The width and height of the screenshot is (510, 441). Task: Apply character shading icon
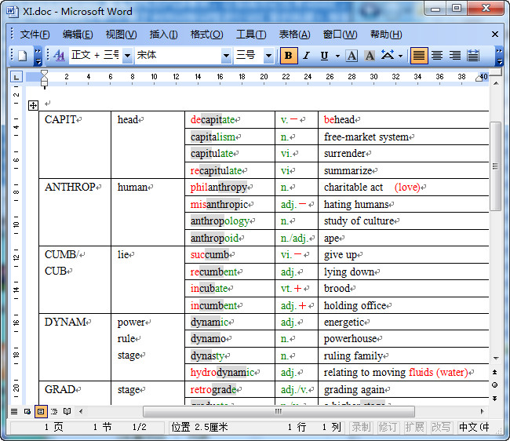[x=370, y=56]
